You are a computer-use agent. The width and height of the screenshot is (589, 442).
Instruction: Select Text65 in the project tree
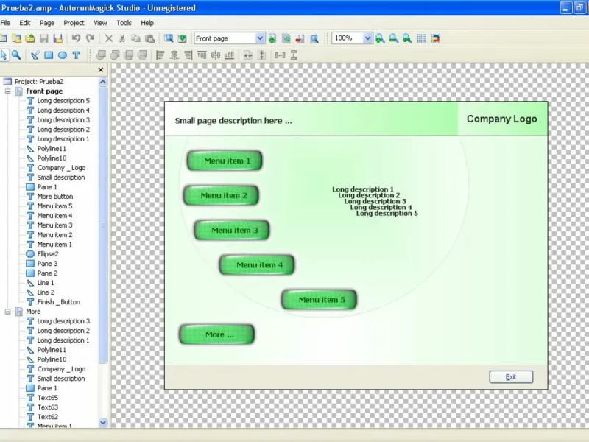(x=48, y=398)
